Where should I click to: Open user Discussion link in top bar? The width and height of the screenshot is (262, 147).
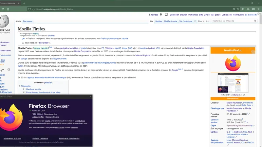(x=174, y=15)
